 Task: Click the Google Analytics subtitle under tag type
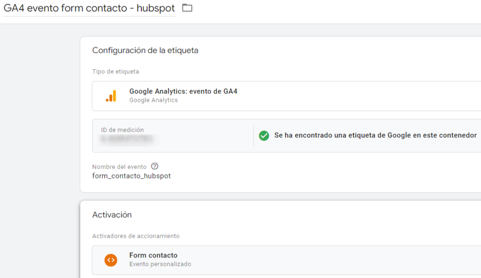coord(153,100)
